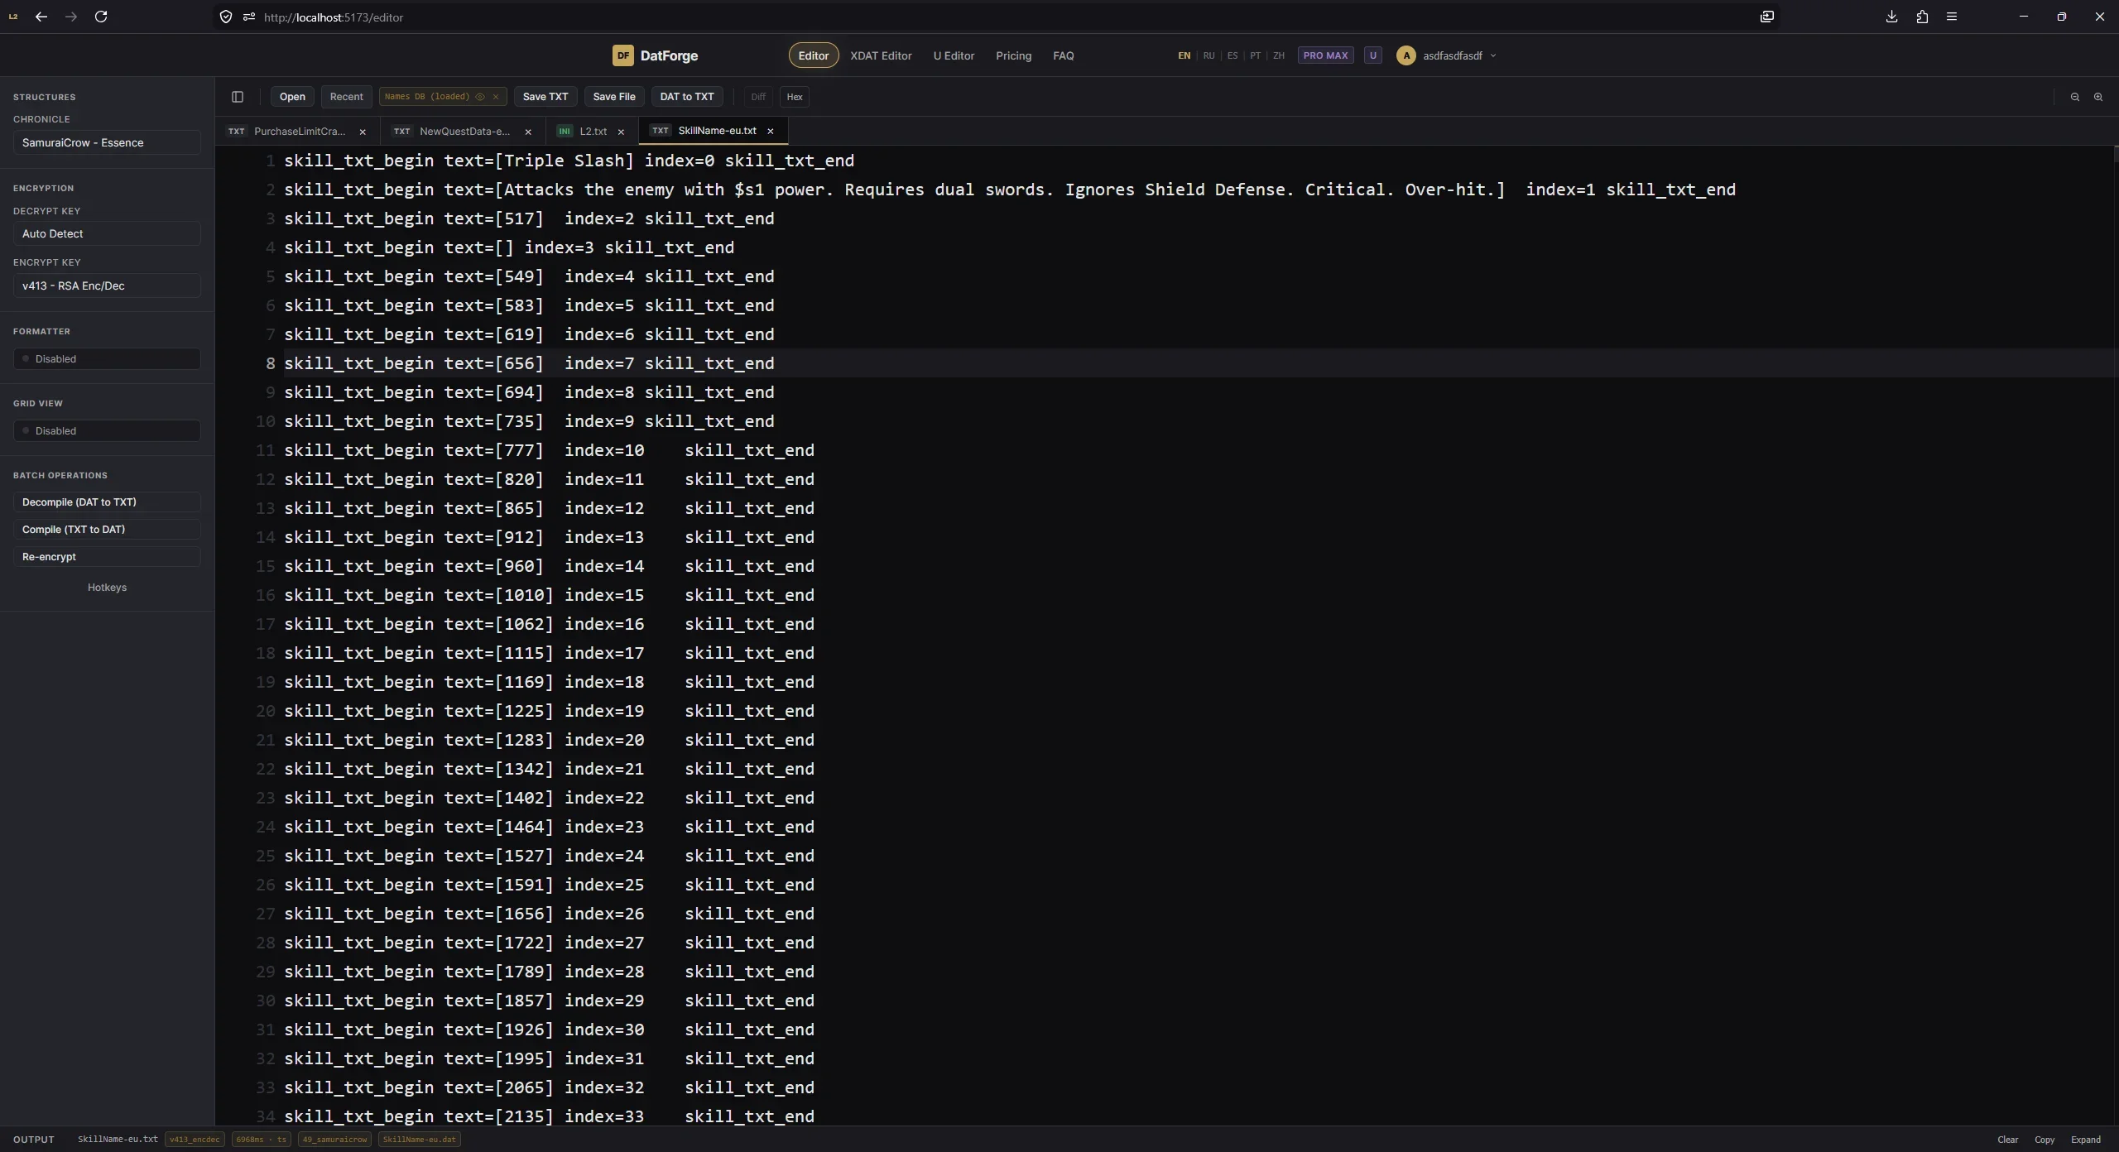This screenshot has height=1152, width=2119.
Task: Open the browser extensions icon
Action: [x=1922, y=17]
